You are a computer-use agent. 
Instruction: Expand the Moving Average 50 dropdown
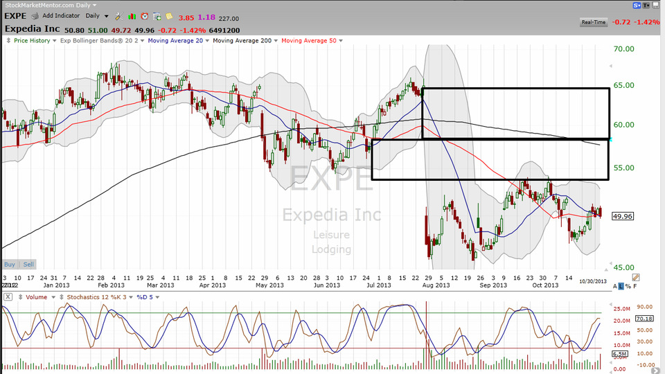click(341, 41)
